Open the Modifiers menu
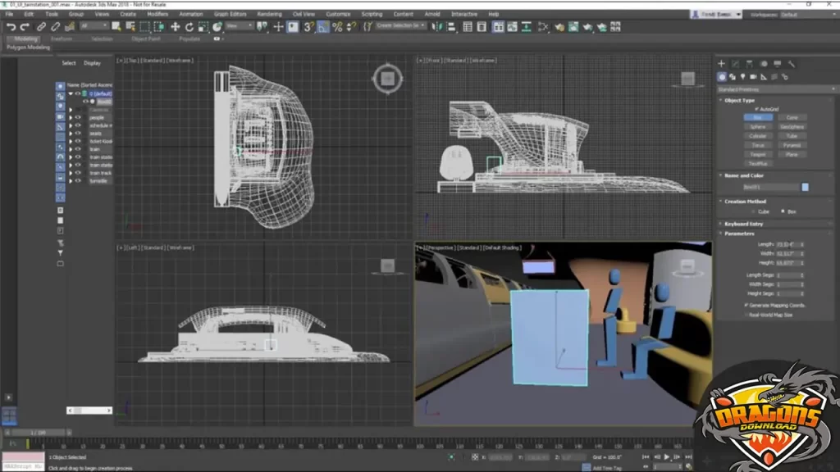The image size is (840, 472). click(x=157, y=14)
